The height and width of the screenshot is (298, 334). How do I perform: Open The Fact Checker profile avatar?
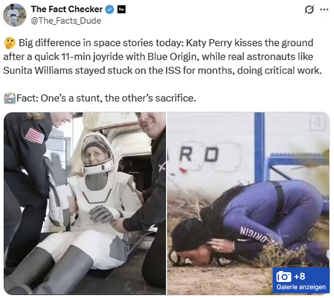click(15, 15)
